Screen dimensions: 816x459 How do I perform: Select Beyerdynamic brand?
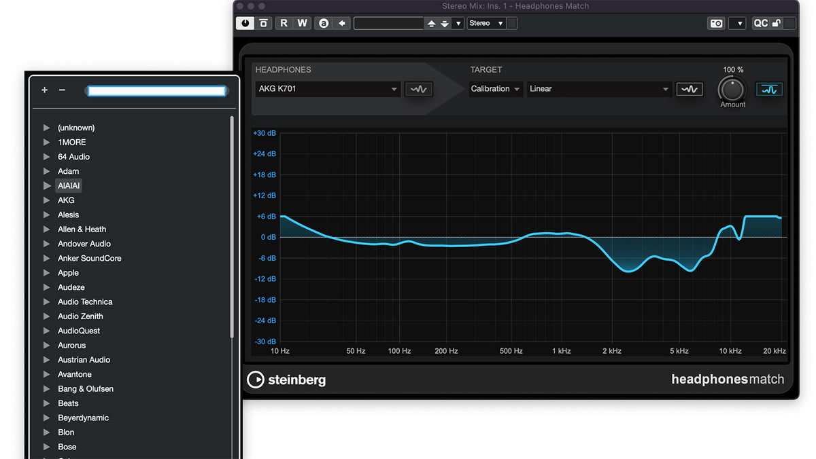83,418
